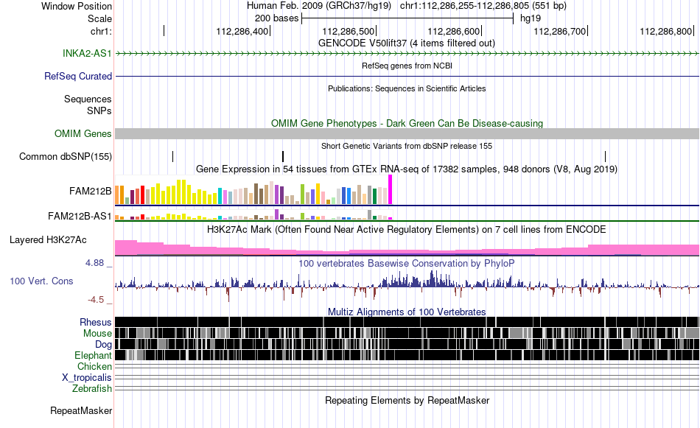Select the Chicken alignment row label
The width and height of the screenshot is (700, 428).
[94, 366]
